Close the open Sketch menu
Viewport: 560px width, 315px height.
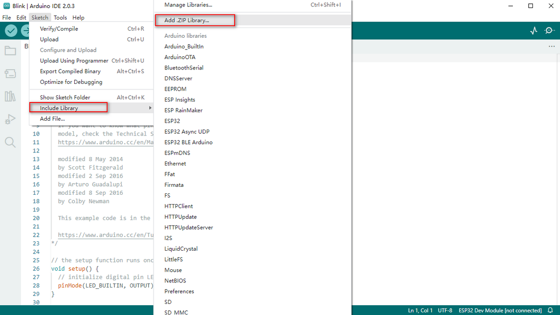pyautogui.click(x=40, y=17)
